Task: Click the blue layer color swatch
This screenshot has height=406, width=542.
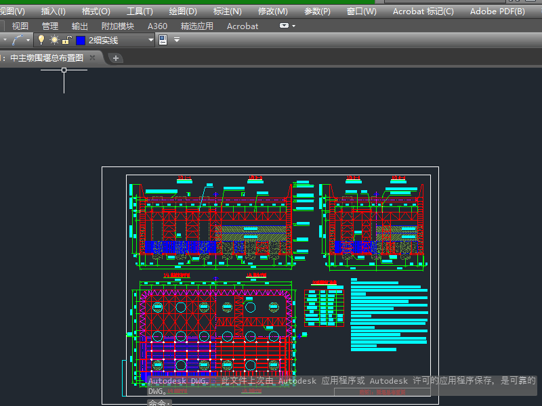Action: 81,41
